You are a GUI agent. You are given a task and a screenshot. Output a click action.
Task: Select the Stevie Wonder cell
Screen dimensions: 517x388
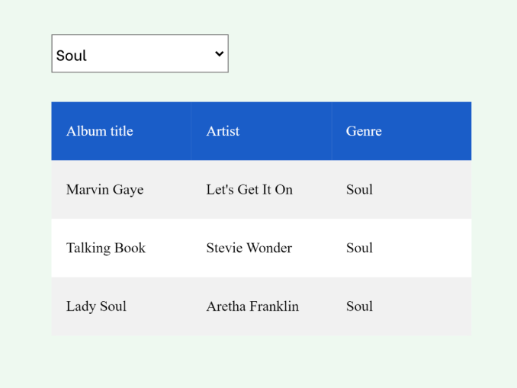pyautogui.click(x=249, y=248)
